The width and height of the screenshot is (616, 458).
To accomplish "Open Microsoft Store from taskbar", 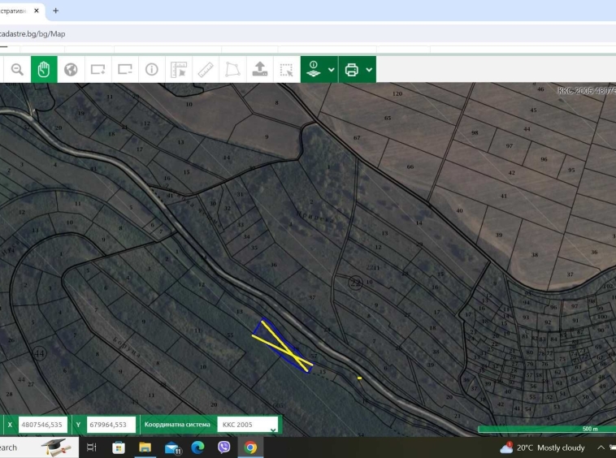I will [x=119, y=447].
